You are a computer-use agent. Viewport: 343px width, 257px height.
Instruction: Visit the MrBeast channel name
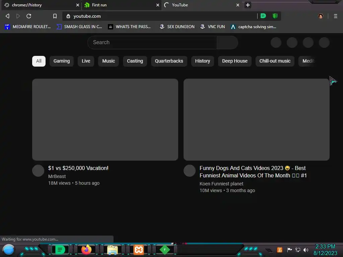[57, 176]
